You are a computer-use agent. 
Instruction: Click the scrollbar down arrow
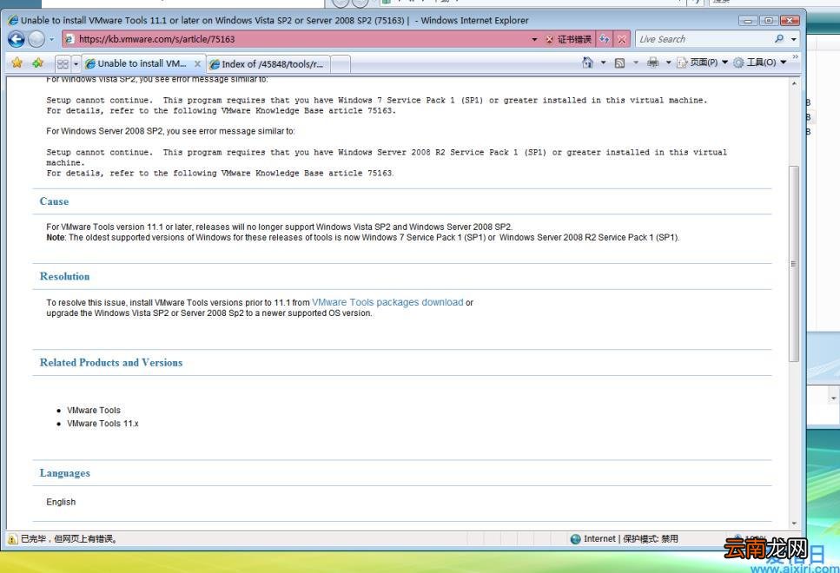pos(794,524)
